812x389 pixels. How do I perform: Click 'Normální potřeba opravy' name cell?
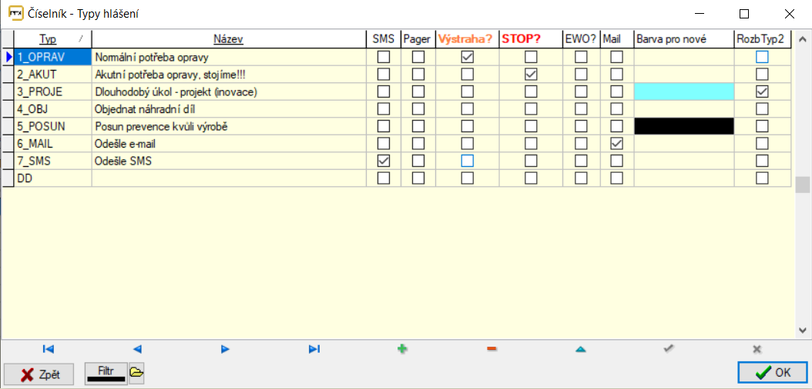[x=228, y=57]
